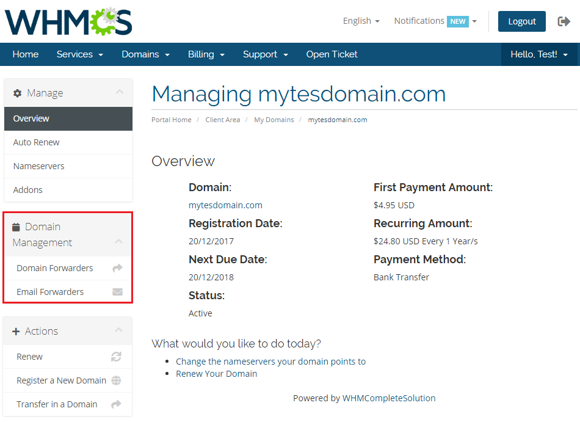Click the $24.80 USD Every 1 Year/s text
580x422 pixels.
[426, 241]
